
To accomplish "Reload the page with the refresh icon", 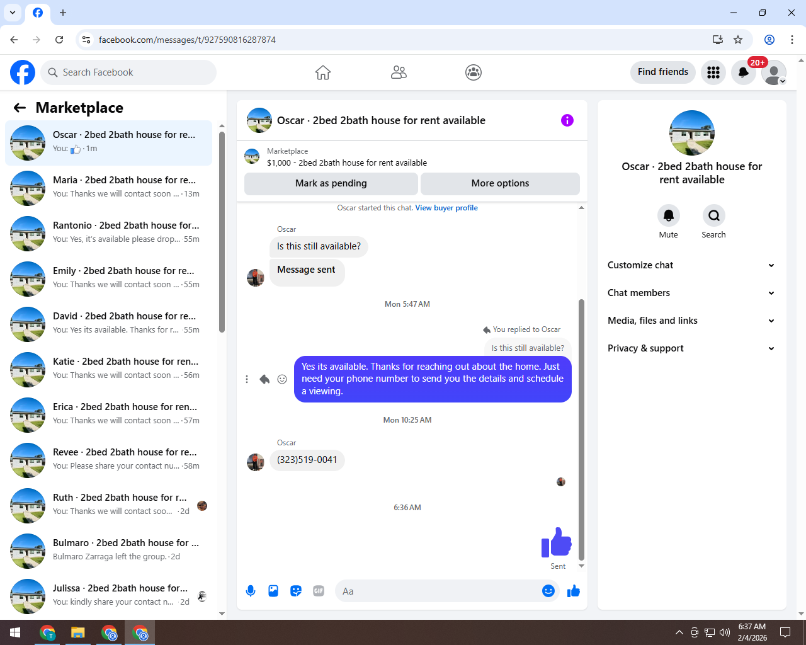I will 59,40.
